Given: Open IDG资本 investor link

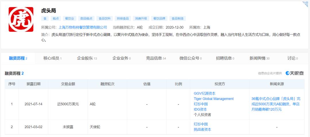Looking at the screenshot, I should coord(200,109).
